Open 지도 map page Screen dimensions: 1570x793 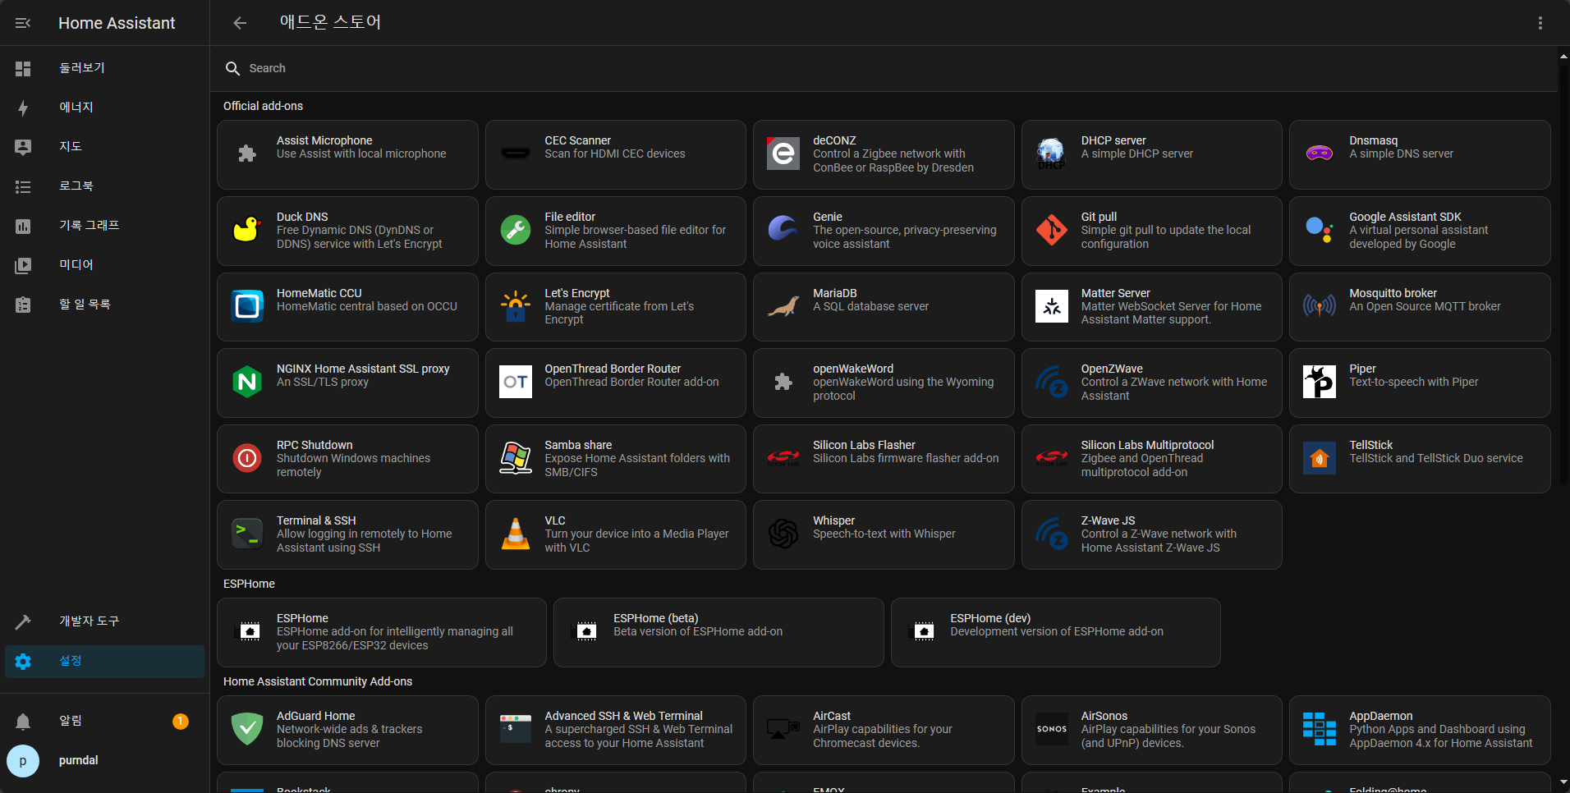click(x=104, y=147)
